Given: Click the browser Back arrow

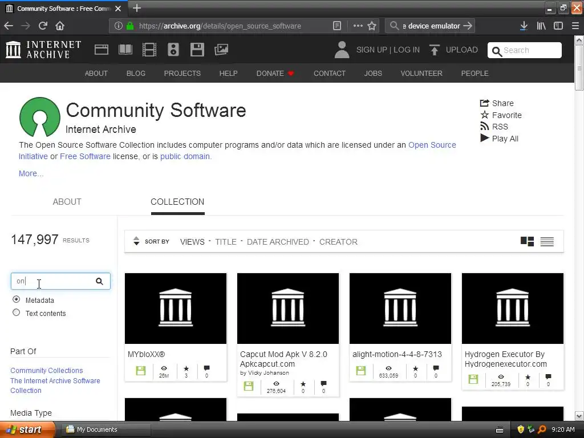Looking at the screenshot, I should click(9, 26).
